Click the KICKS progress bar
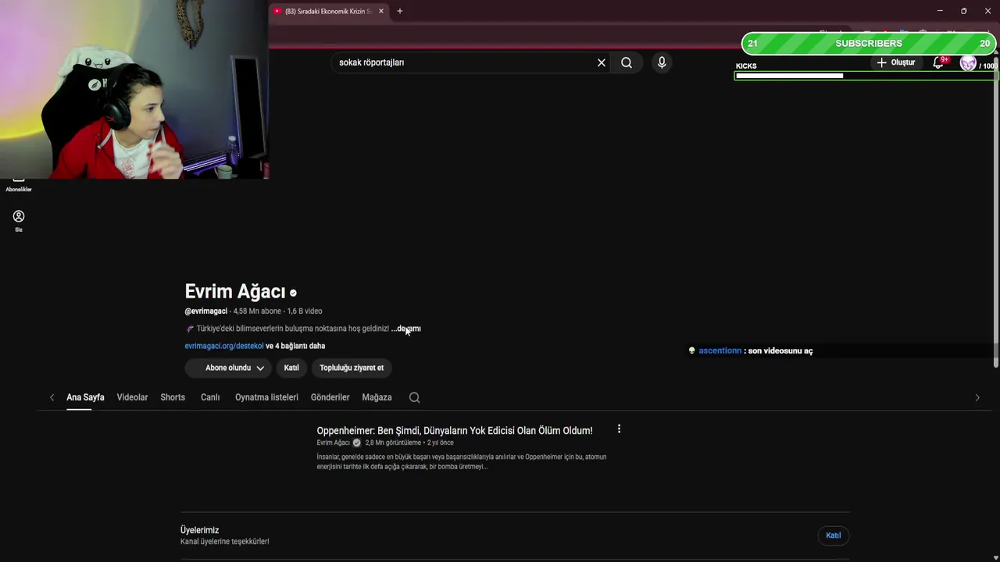1000x562 pixels. [866, 76]
